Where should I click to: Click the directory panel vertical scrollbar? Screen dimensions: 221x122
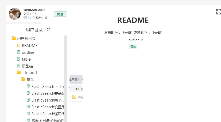[x=66, y=79]
